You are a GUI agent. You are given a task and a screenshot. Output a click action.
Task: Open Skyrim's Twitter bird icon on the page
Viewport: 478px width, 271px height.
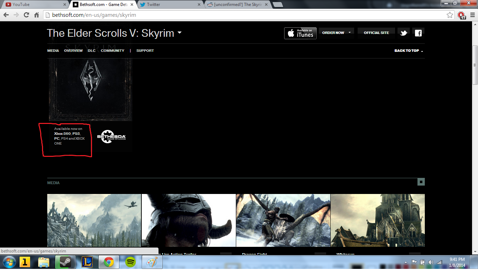403,33
